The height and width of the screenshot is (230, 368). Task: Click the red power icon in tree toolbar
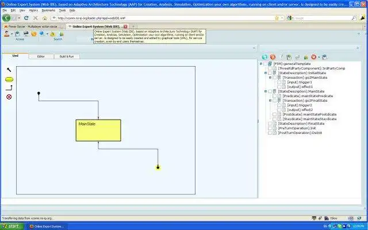pyautogui.click(x=313, y=57)
